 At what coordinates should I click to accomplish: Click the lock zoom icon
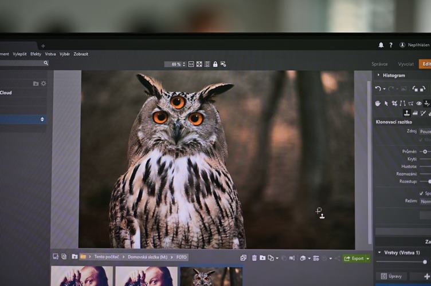tap(215, 64)
